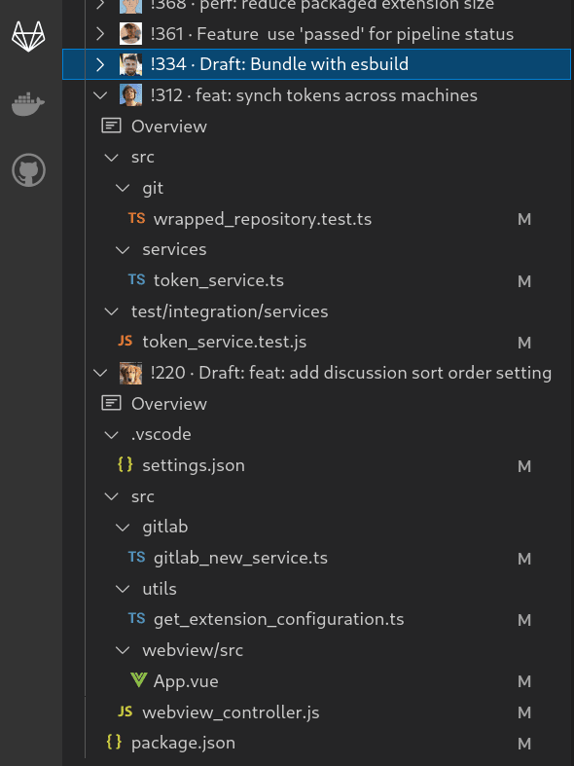Screen dimensions: 574x766
Task: Open Overview of merge request !312
Action: tap(169, 126)
